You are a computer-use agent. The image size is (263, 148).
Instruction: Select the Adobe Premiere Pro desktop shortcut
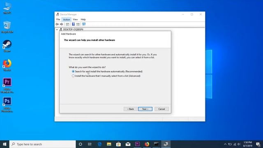(x=7, y=86)
